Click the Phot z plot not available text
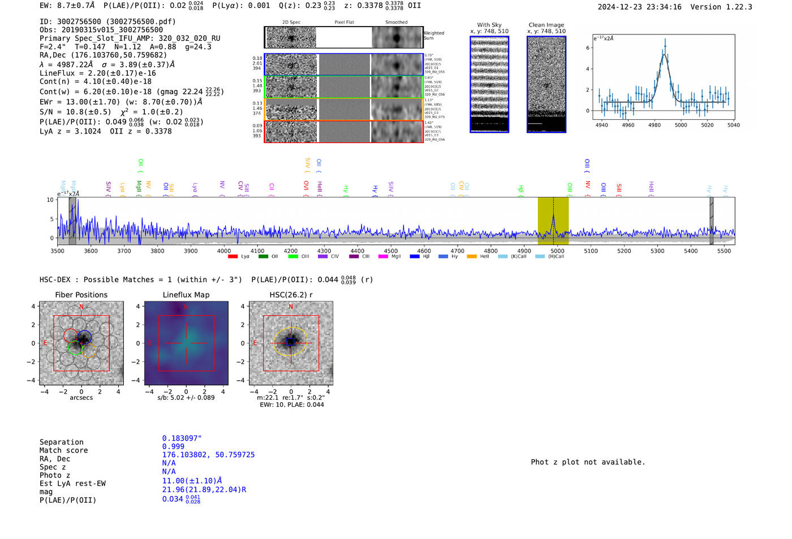Image resolution: width=792 pixels, height=539 pixels. tap(588, 462)
